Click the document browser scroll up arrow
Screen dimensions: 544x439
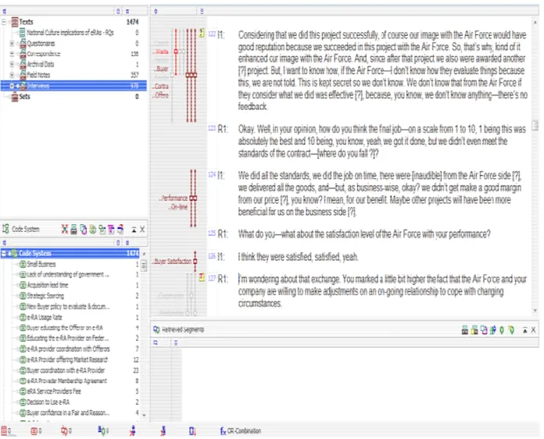tap(535, 22)
